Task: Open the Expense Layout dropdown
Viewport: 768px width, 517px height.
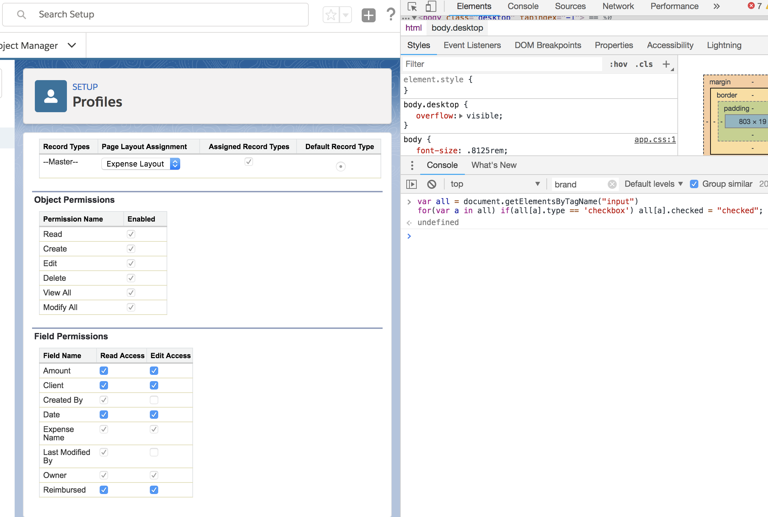Action: pos(141,164)
